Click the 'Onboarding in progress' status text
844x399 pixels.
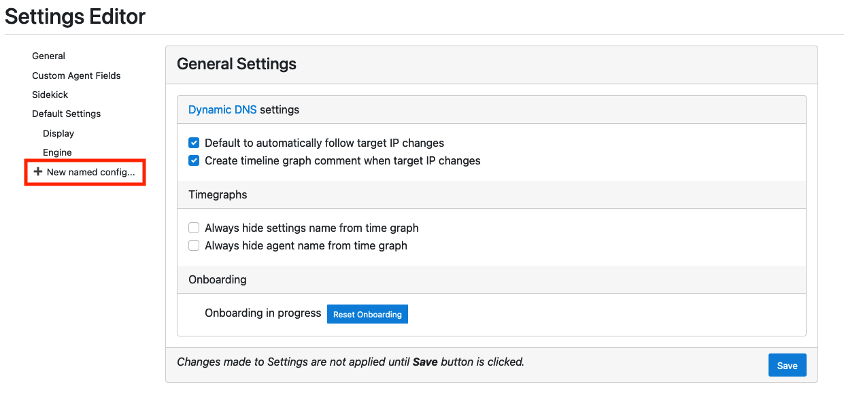(263, 313)
